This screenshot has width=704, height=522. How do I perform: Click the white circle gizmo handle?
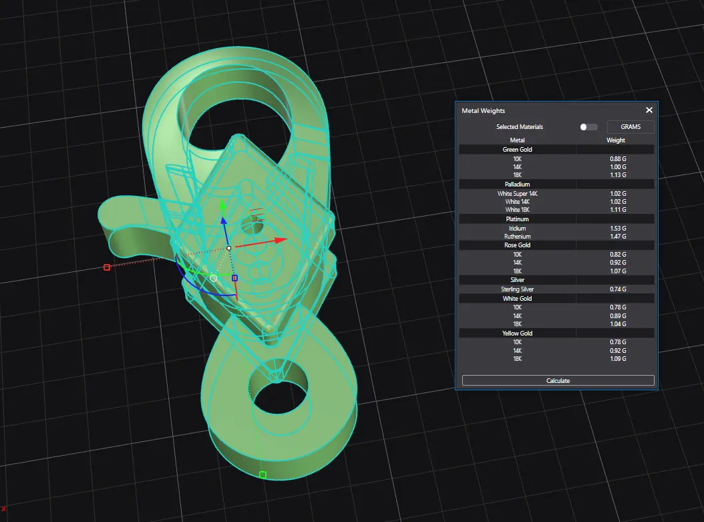(213, 278)
